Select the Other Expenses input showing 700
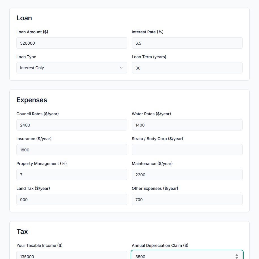Viewport: 259px width, 259px height. tap(187, 199)
